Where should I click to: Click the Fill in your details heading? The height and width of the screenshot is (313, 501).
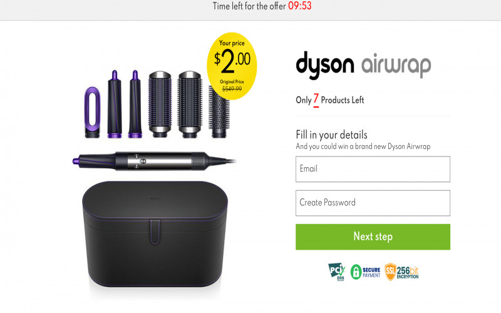332,135
